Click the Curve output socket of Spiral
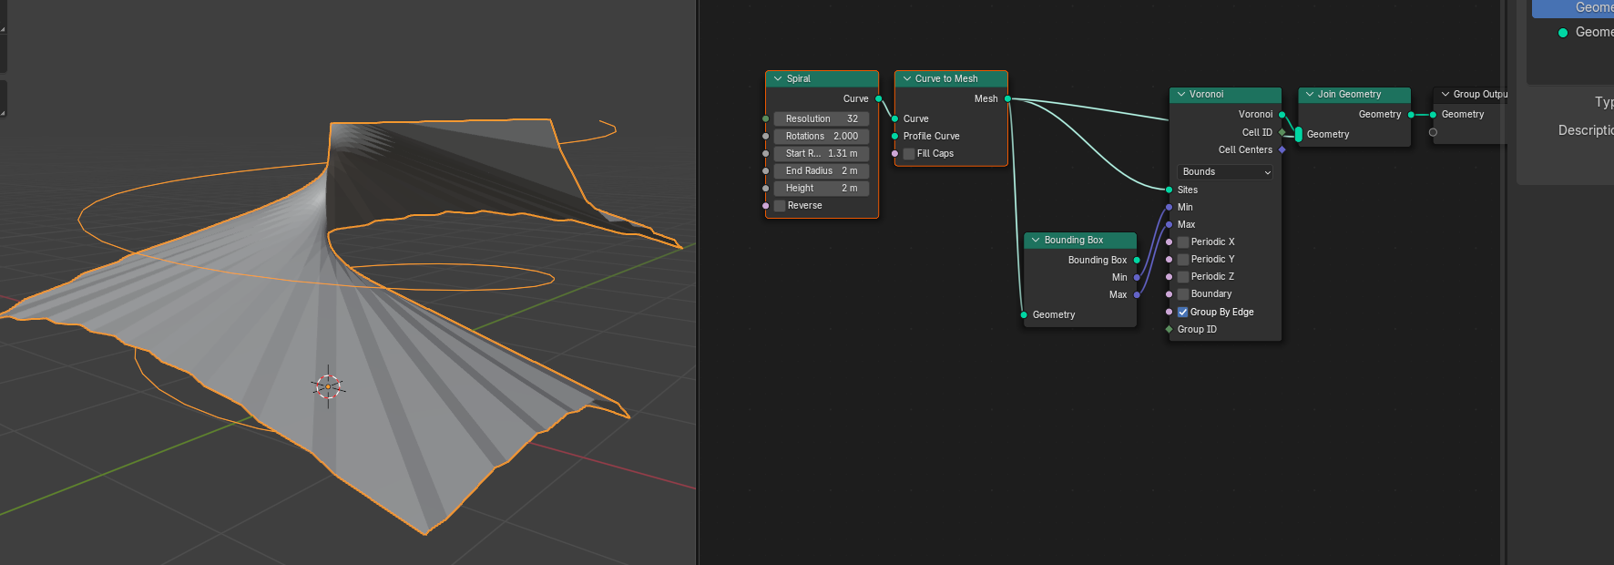Screen dimensions: 1614x565 pyautogui.click(x=879, y=99)
